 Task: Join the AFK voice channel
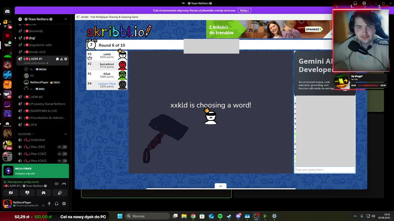(x=42, y=125)
